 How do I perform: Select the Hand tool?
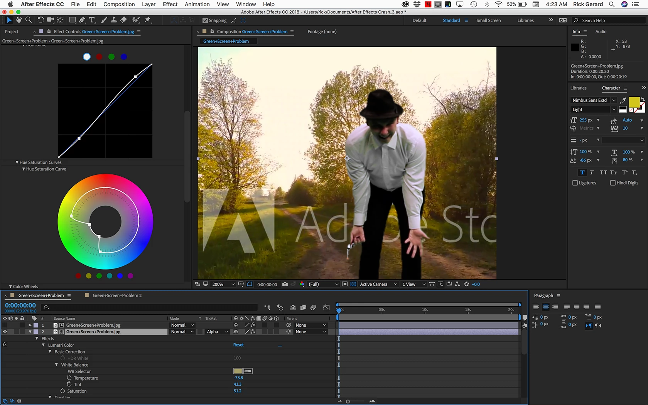19,20
